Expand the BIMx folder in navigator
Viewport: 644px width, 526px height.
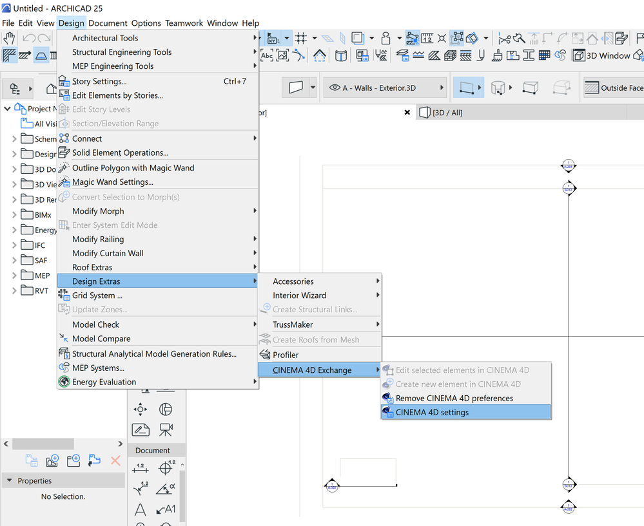pos(14,214)
